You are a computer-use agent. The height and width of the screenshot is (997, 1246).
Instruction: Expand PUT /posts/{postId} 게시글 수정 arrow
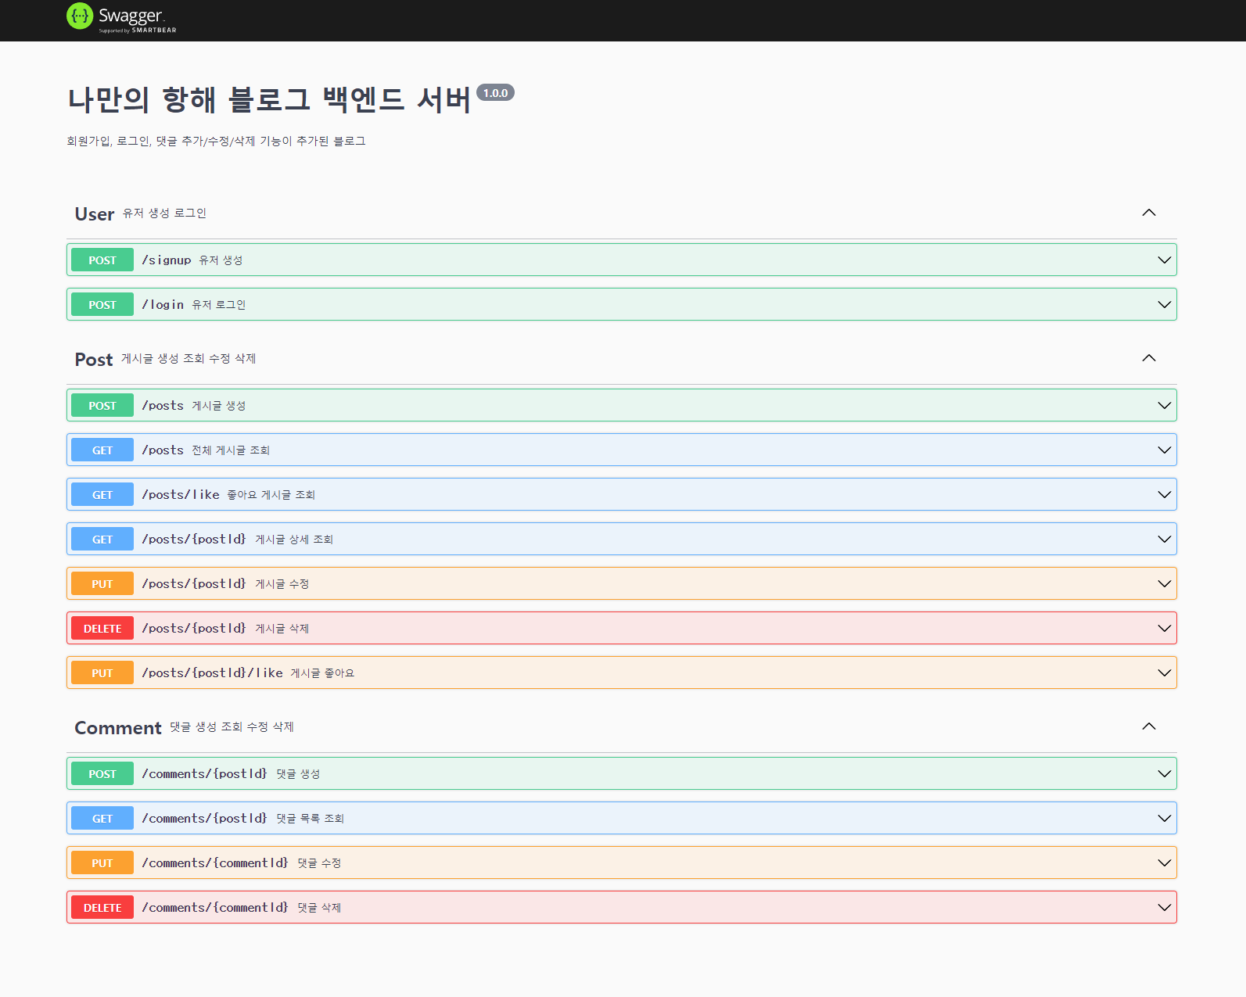tap(1164, 583)
